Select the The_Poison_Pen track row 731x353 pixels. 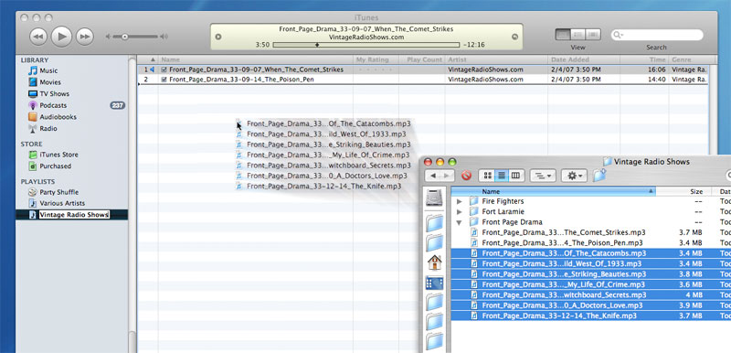pyautogui.click(x=423, y=80)
